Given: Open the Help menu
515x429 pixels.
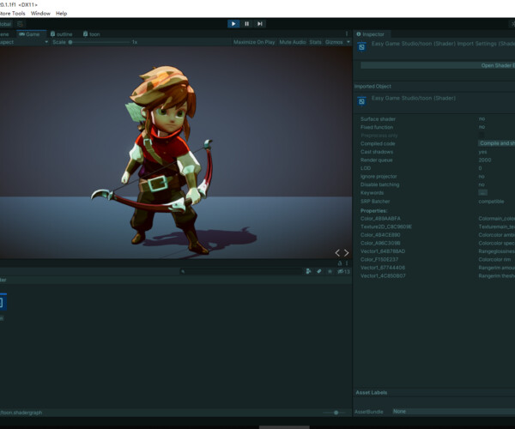Looking at the screenshot, I should [x=62, y=14].
